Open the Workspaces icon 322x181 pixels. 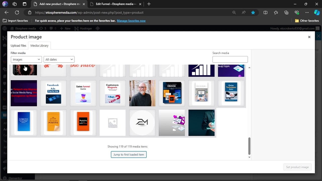[15, 4]
